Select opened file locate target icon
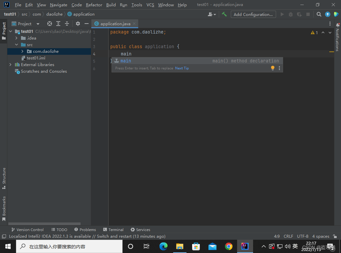 tap(50, 24)
